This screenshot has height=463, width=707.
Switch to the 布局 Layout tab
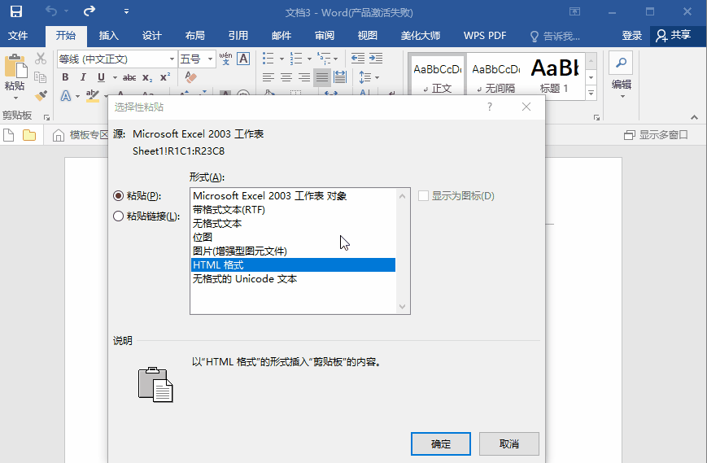194,36
